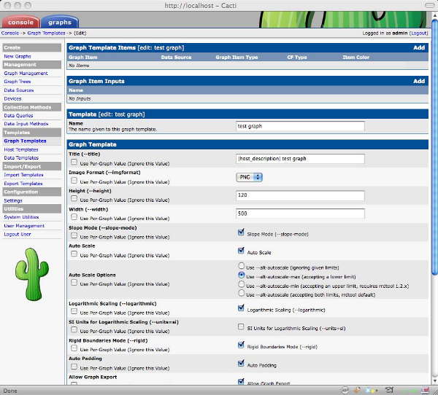438x395 pixels.
Task: Enable SI Units for Logarithmic Scaling checkbox
Action: (241, 326)
